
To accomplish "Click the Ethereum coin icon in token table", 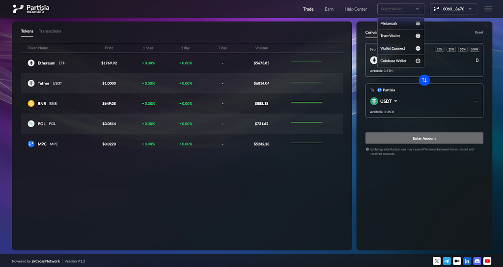I will pyautogui.click(x=31, y=63).
